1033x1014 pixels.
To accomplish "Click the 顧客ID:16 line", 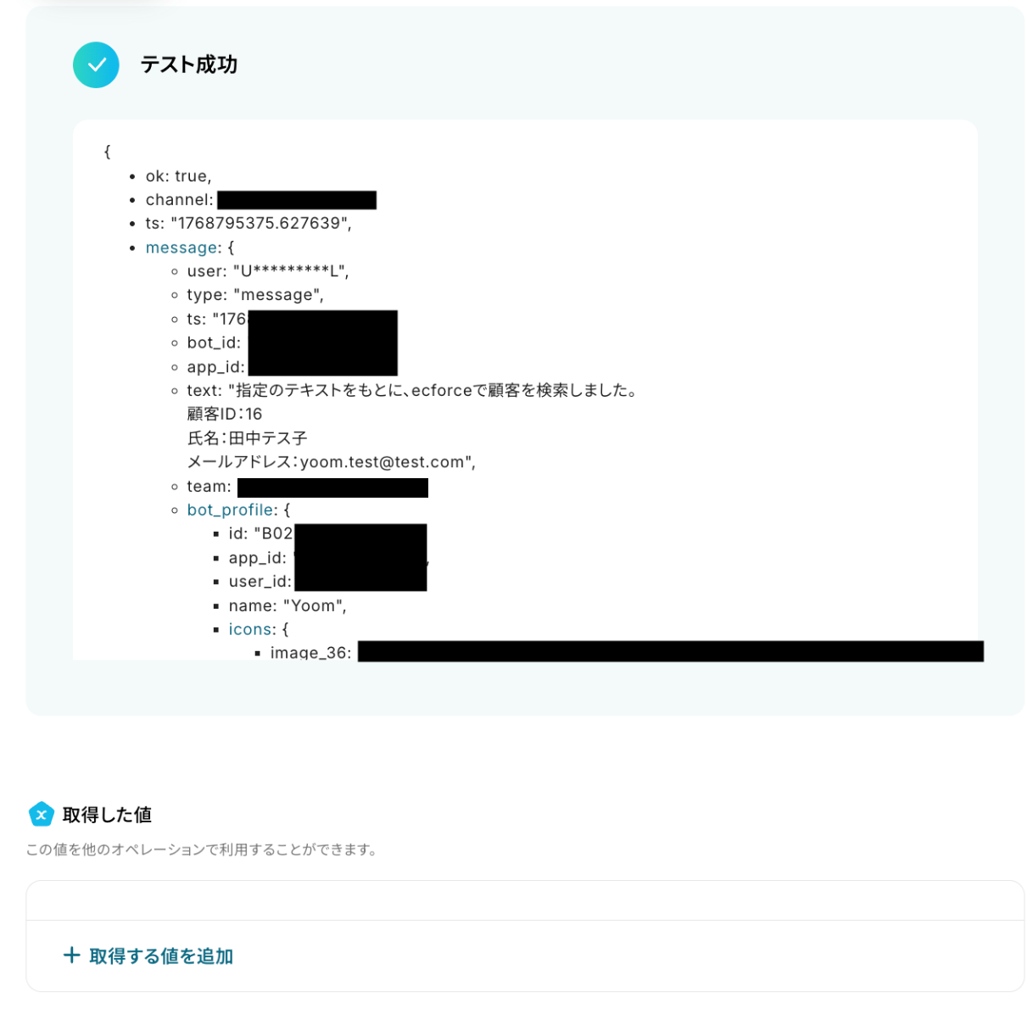I will (x=225, y=414).
